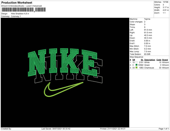Click the 'Green' description in row 2
This screenshot has height=131, width=170.
147,65
